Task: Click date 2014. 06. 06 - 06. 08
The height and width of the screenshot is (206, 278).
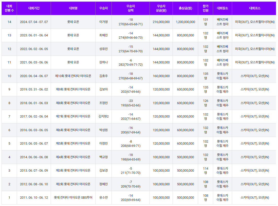Action: pos(34,157)
